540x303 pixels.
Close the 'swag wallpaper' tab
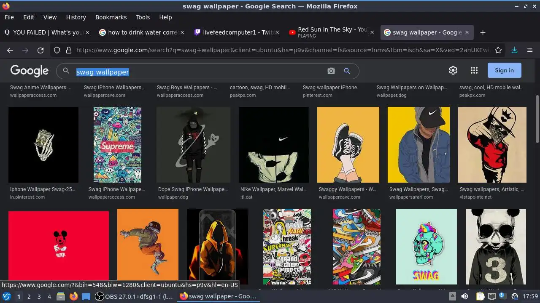click(x=467, y=32)
